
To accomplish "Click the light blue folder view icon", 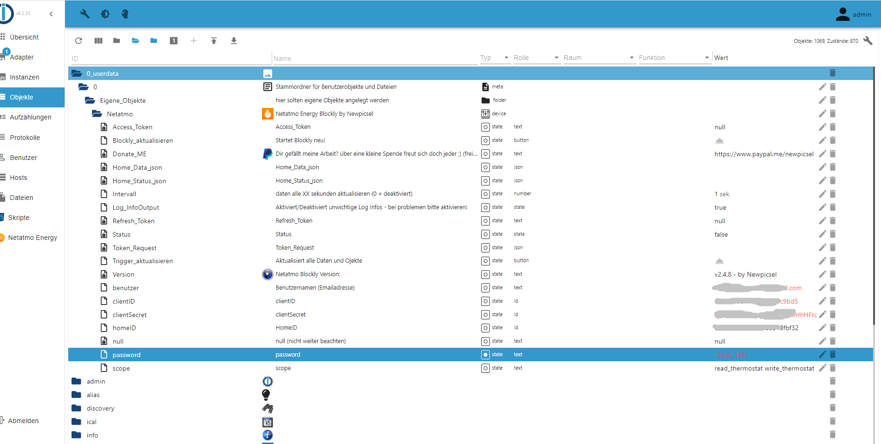I will pos(154,41).
